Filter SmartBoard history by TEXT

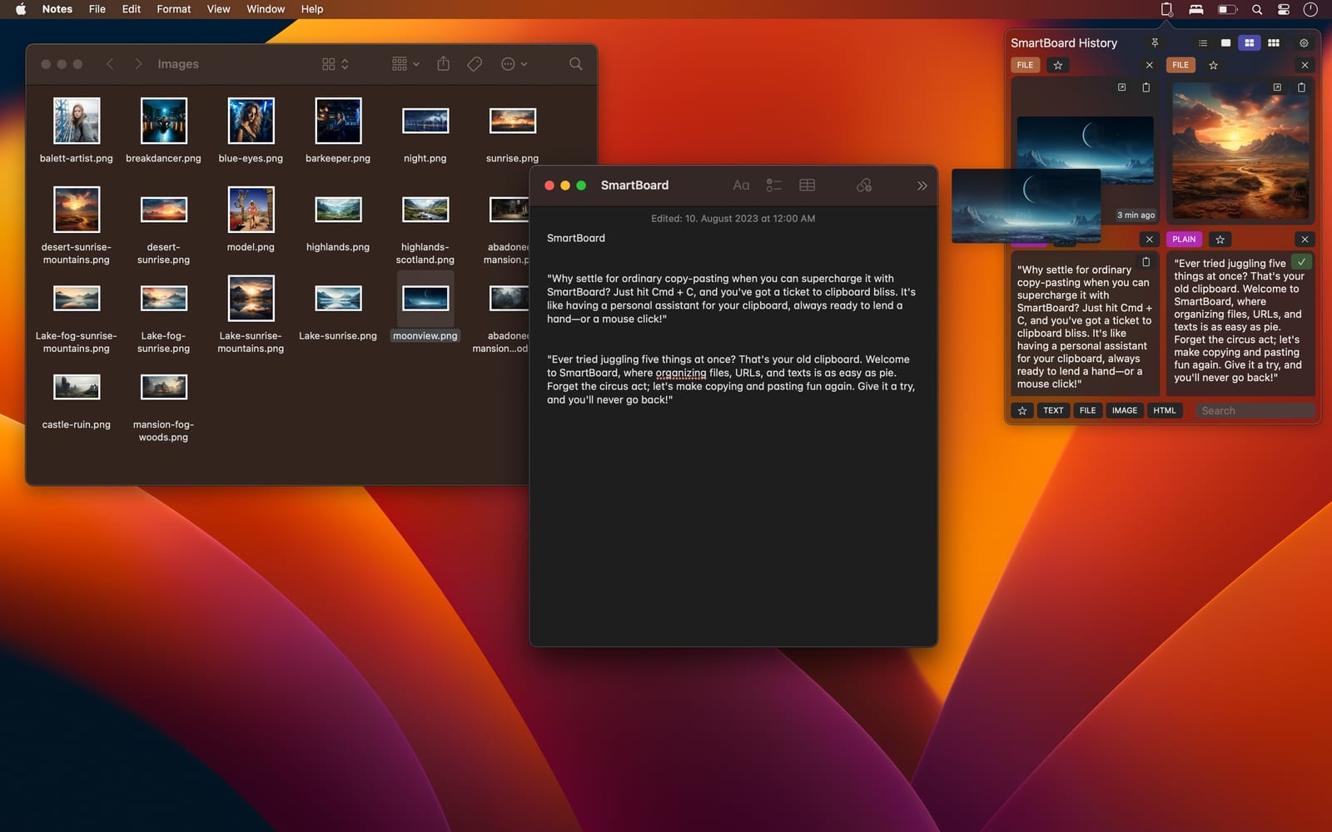click(x=1053, y=411)
